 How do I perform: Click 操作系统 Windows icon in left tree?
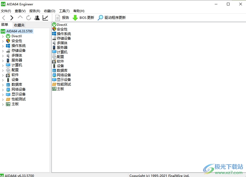[x=8, y=46]
